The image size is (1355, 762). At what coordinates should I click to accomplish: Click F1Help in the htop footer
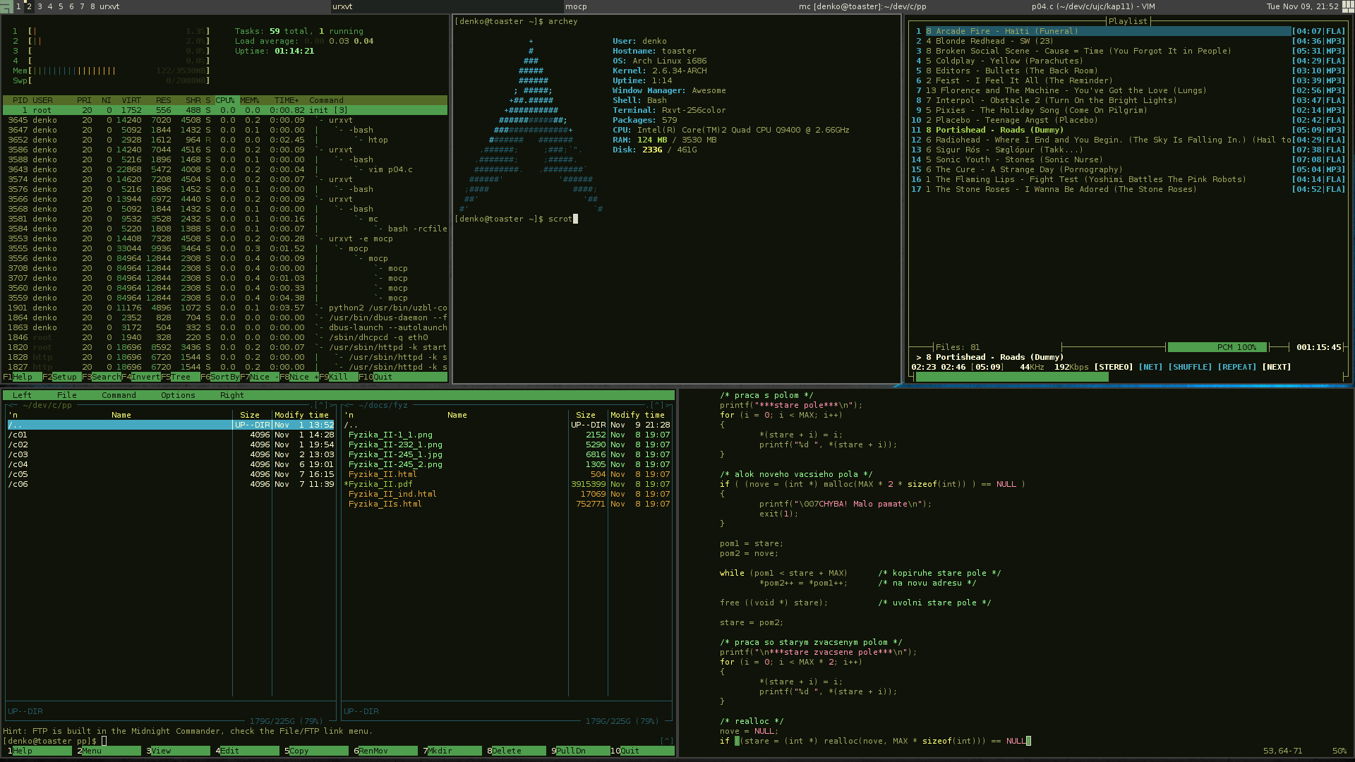(22, 377)
